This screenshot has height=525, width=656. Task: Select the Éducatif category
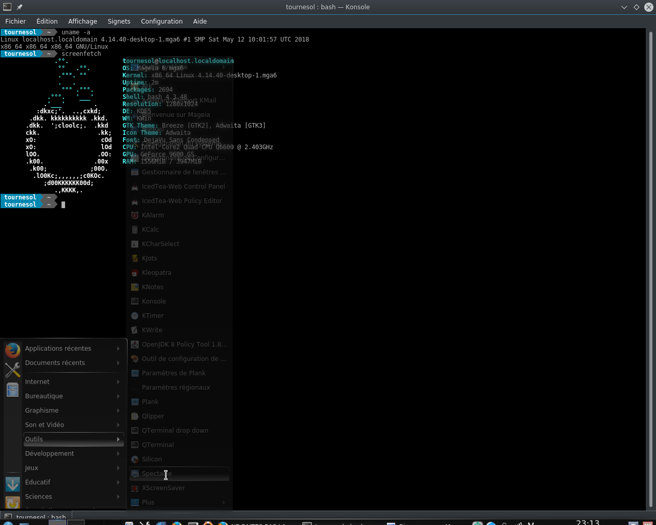click(x=74, y=482)
